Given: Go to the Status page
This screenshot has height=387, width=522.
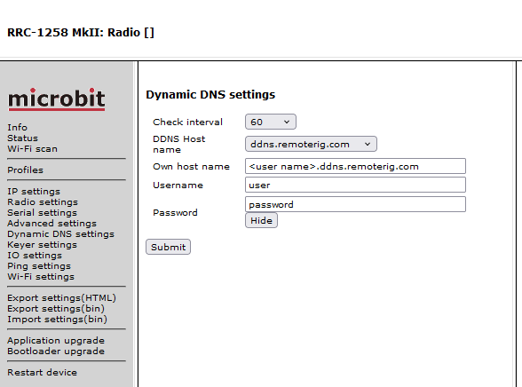Looking at the screenshot, I should click(x=23, y=138).
